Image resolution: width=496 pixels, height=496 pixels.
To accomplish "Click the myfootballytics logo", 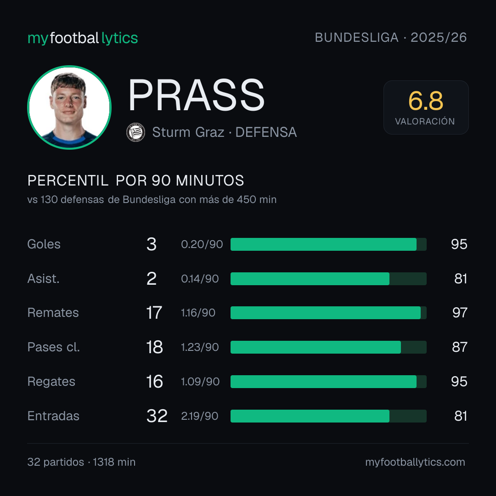I will coord(83,38).
